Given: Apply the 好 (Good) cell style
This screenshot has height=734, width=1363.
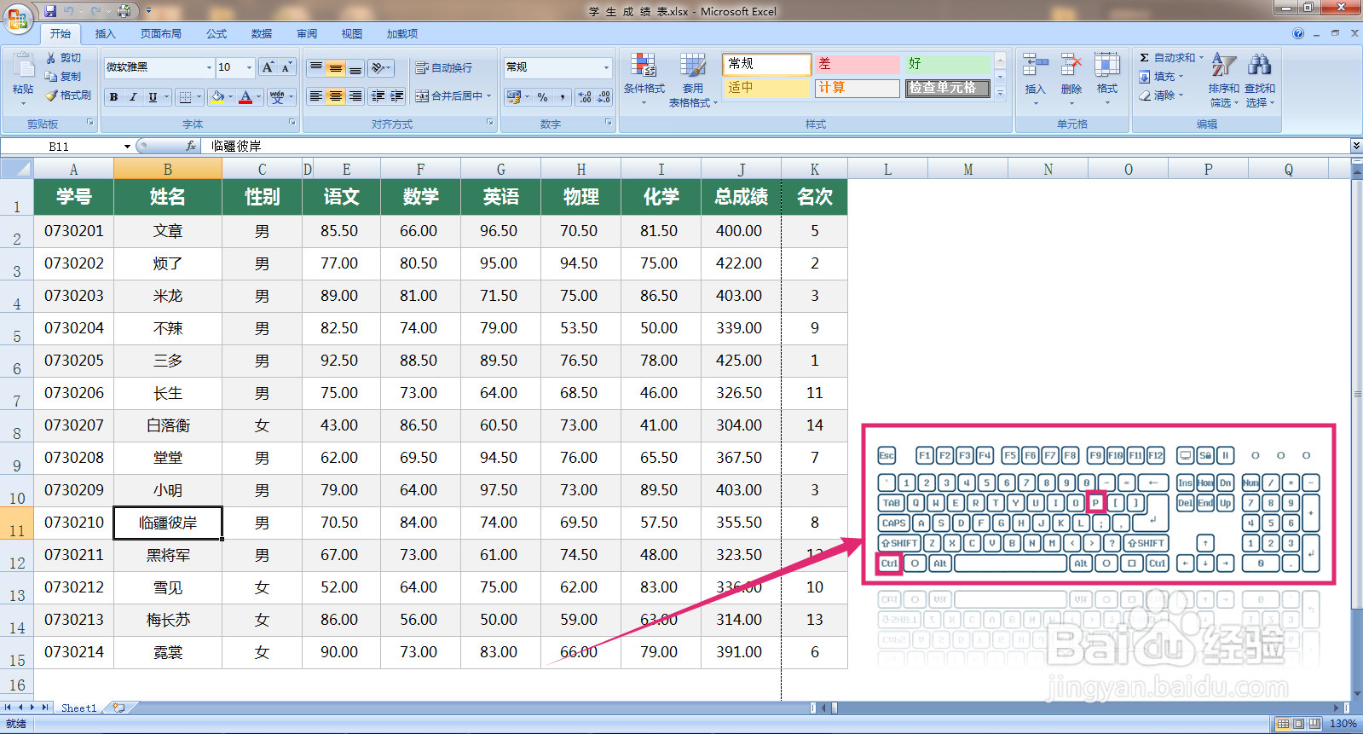Looking at the screenshot, I should pos(947,64).
